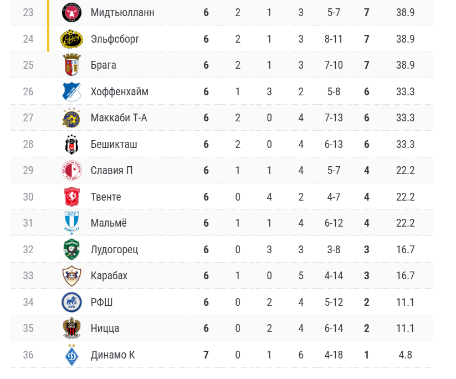456x379 pixels.
Task: Open the Мидтьюлланн team link
Action: tap(122, 13)
